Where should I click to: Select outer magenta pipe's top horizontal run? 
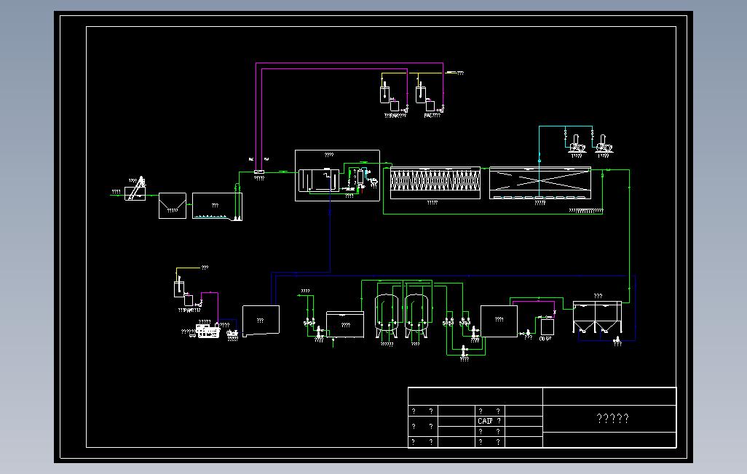tap(349, 63)
